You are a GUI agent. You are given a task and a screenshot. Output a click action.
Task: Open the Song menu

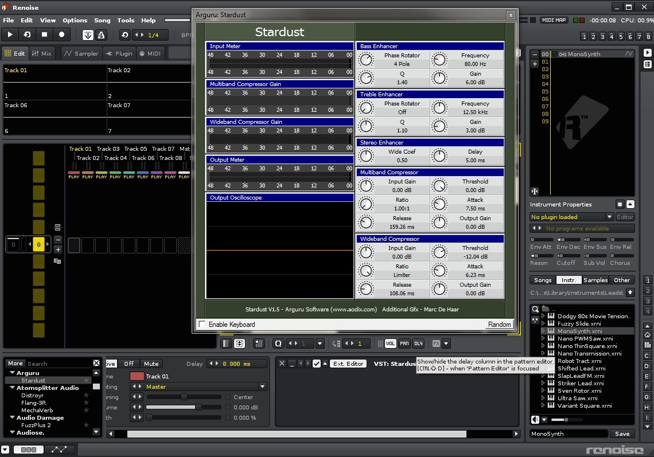[x=102, y=20]
